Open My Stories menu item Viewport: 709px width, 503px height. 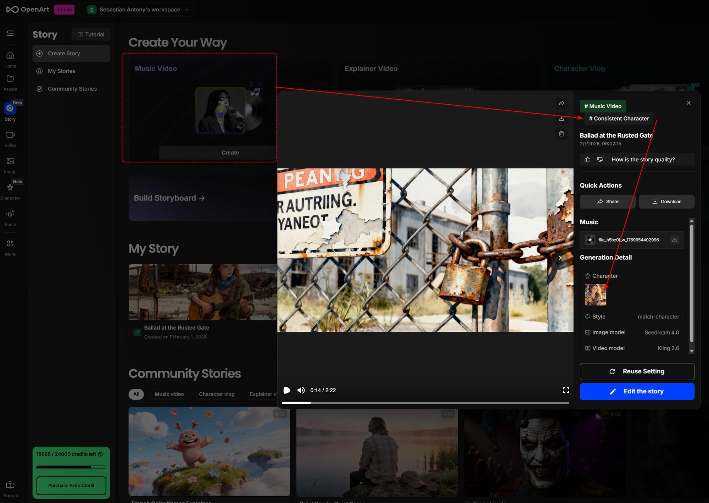61,71
